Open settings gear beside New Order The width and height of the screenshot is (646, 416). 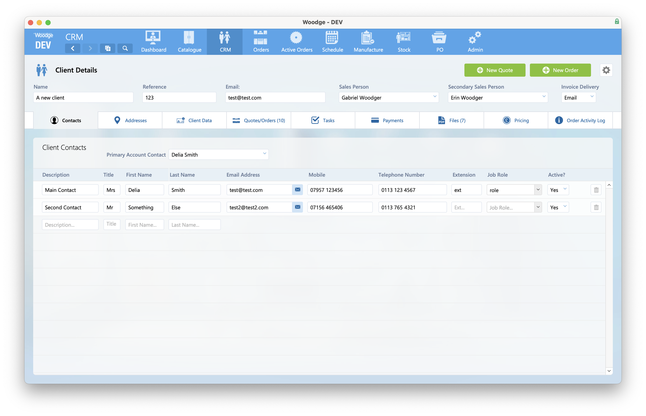[606, 70]
